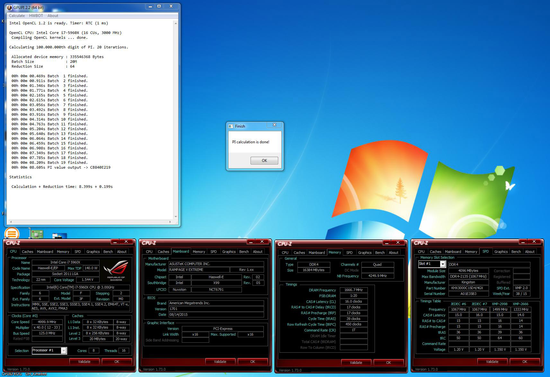
Task: Click the BIOS Date value '08/14/2015'
Action: pos(216,315)
